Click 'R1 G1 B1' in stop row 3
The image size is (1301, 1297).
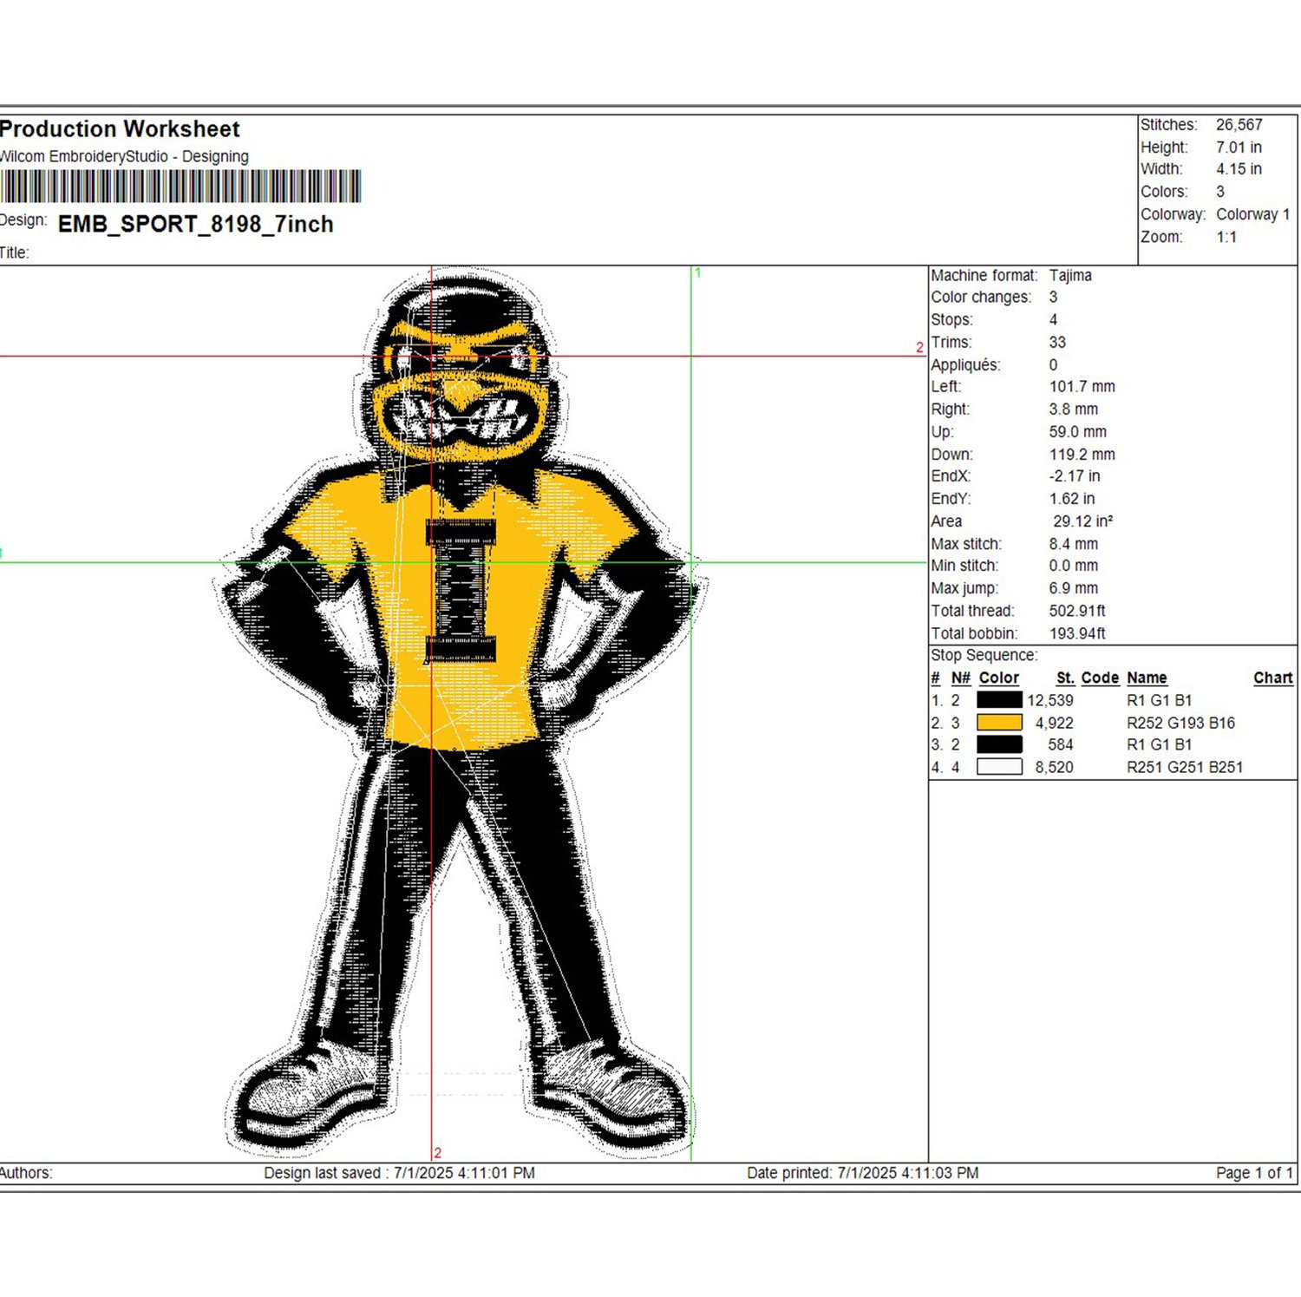tap(1160, 744)
